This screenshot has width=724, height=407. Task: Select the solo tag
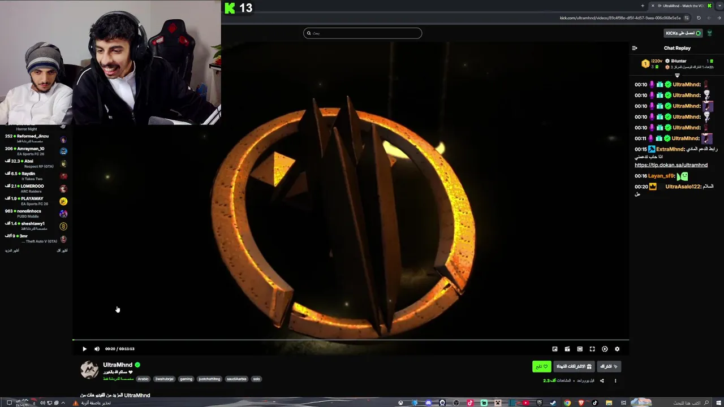coord(256,379)
